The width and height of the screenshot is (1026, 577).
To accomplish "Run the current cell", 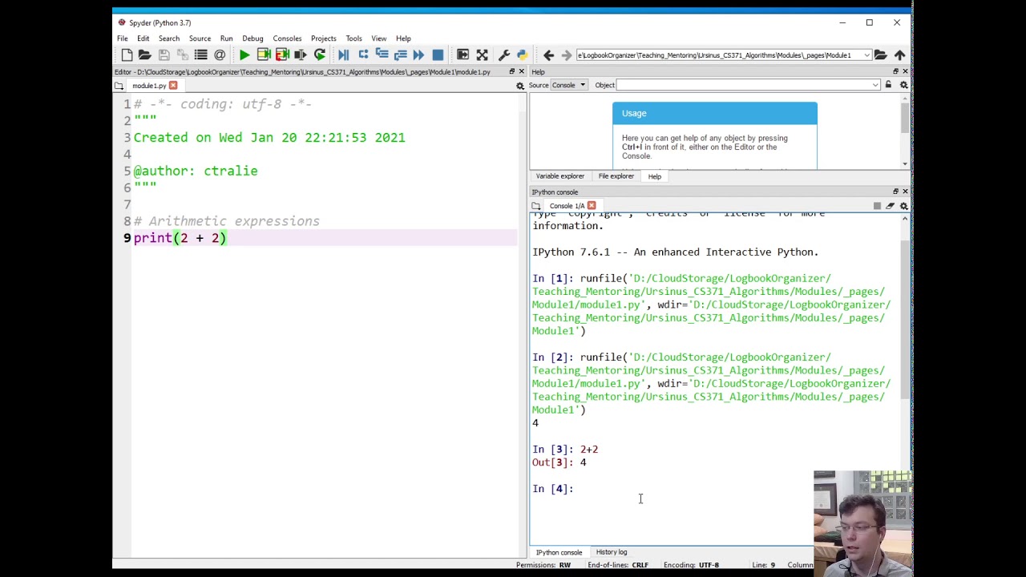I will 263,54.
